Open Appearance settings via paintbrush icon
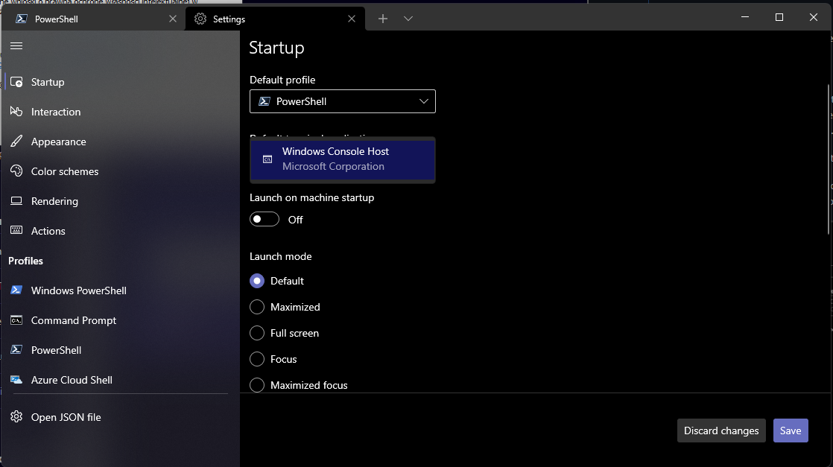This screenshot has height=467, width=833. (x=16, y=142)
